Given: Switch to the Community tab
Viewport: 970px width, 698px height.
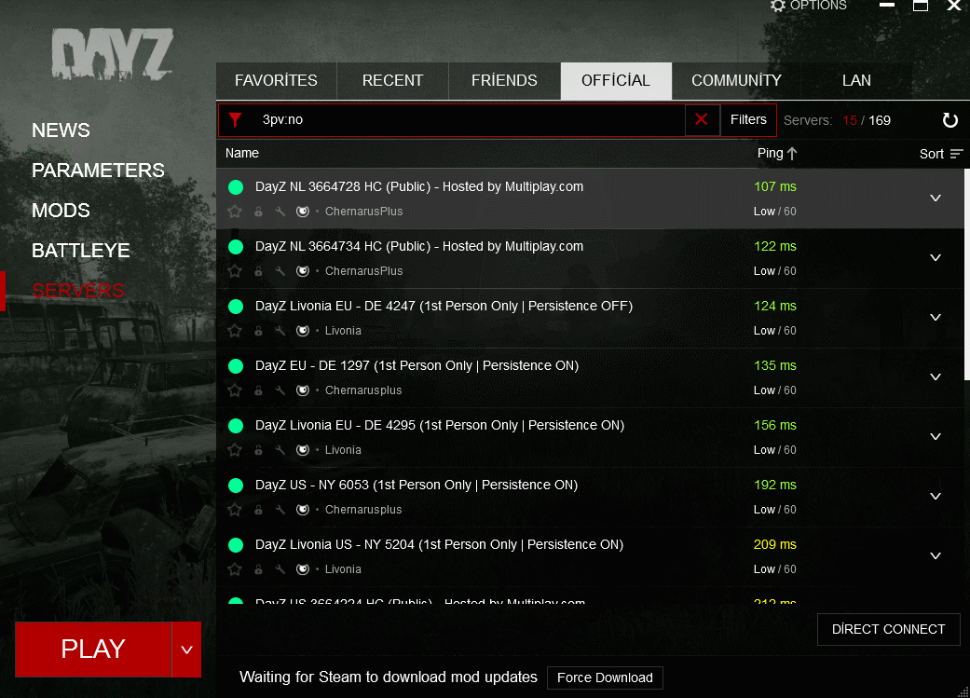Looking at the screenshot, I should [736, 80].
